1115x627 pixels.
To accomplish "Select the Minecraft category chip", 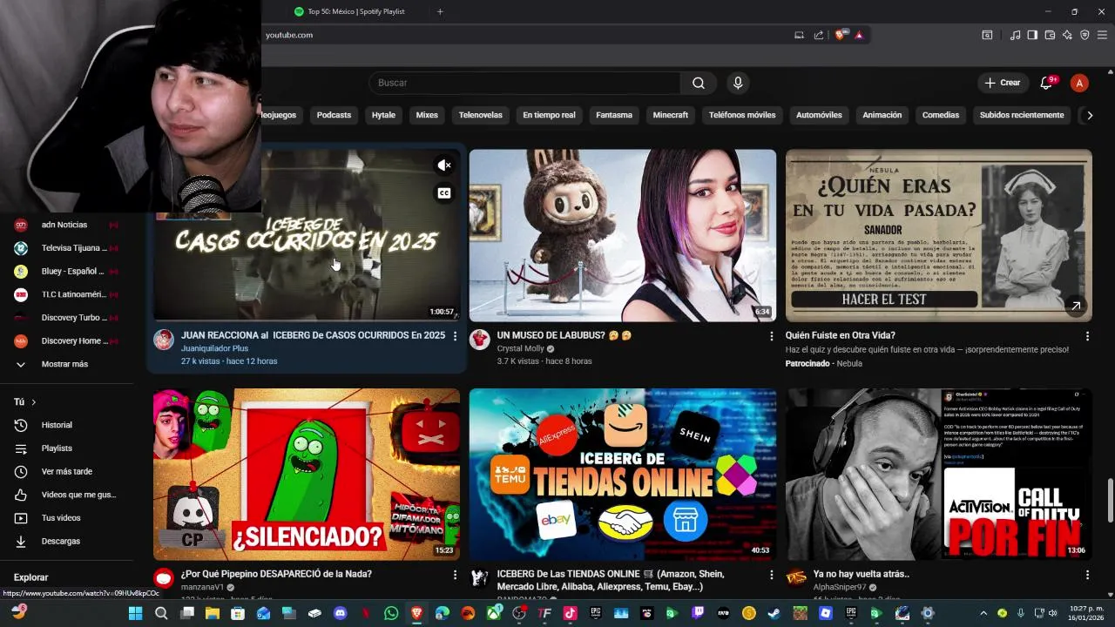I will (x=671, y=115).
